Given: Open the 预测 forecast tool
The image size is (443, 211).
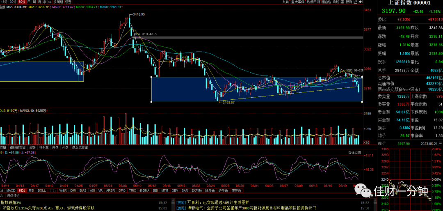Looking at the screenshot, I should coord(349,2).
